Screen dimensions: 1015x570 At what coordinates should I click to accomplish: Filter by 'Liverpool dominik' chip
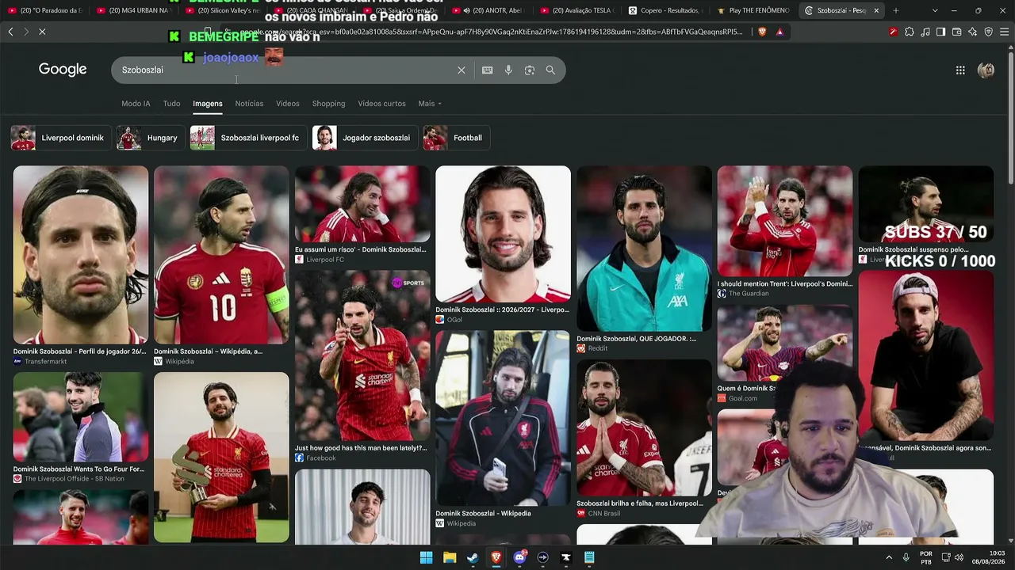(x=62, y=138)
